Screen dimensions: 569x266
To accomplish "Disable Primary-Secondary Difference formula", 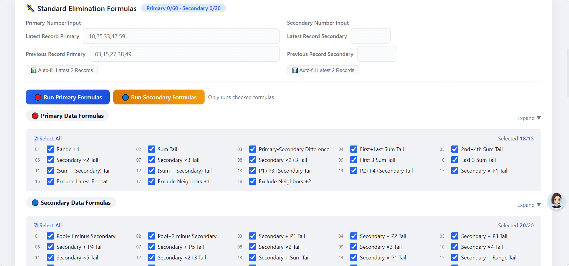I will click(x=253, y=149).
